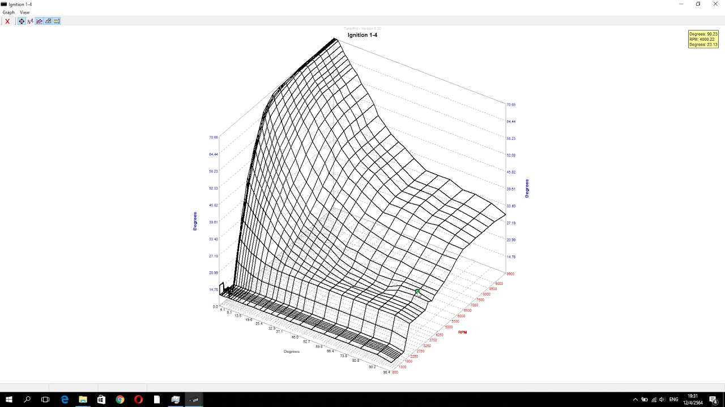The width and height of the screenshot is (725, 407).
Task: Show hidden system tray icons
Action: click(635, 400)
